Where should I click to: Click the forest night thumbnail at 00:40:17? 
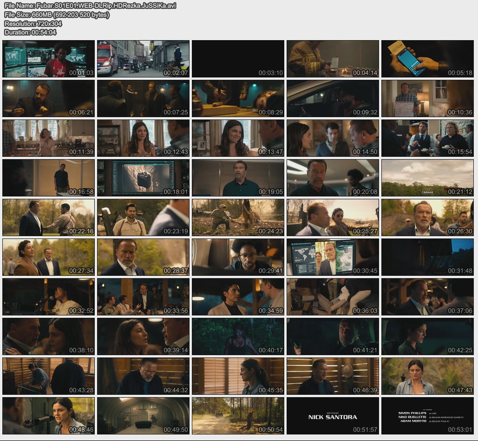[238, 336]
